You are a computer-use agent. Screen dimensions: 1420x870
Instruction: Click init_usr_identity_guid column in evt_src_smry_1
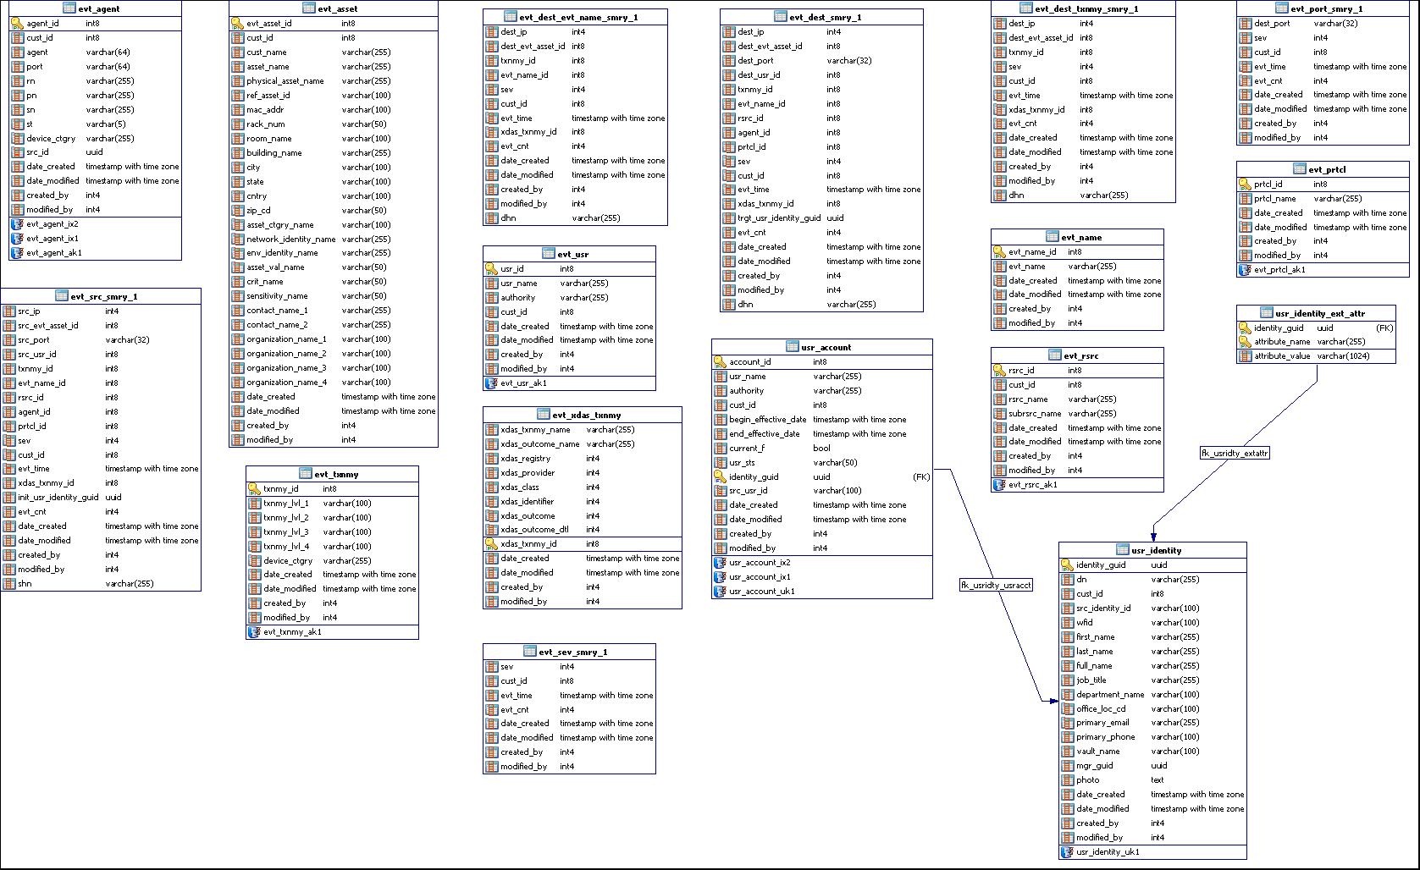click(x=58, y=498)
